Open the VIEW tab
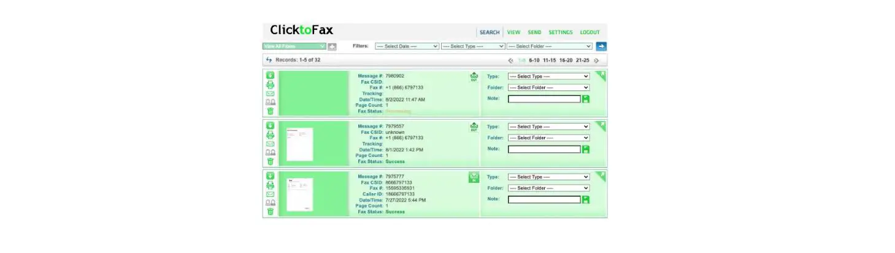The image size is (895, 253). [x=513, y=32]
